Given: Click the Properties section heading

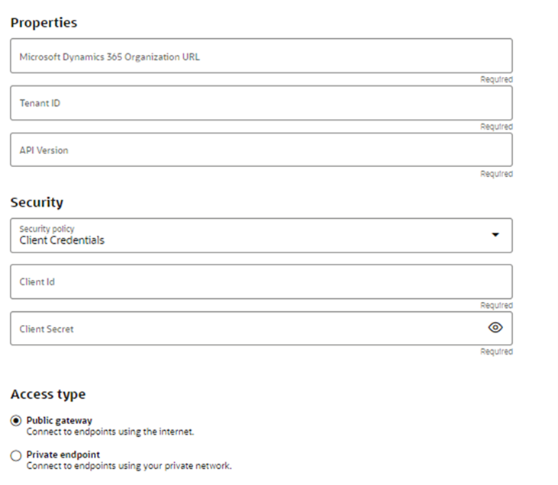Looking at the screenshot, I should click(x=44, y=23).
